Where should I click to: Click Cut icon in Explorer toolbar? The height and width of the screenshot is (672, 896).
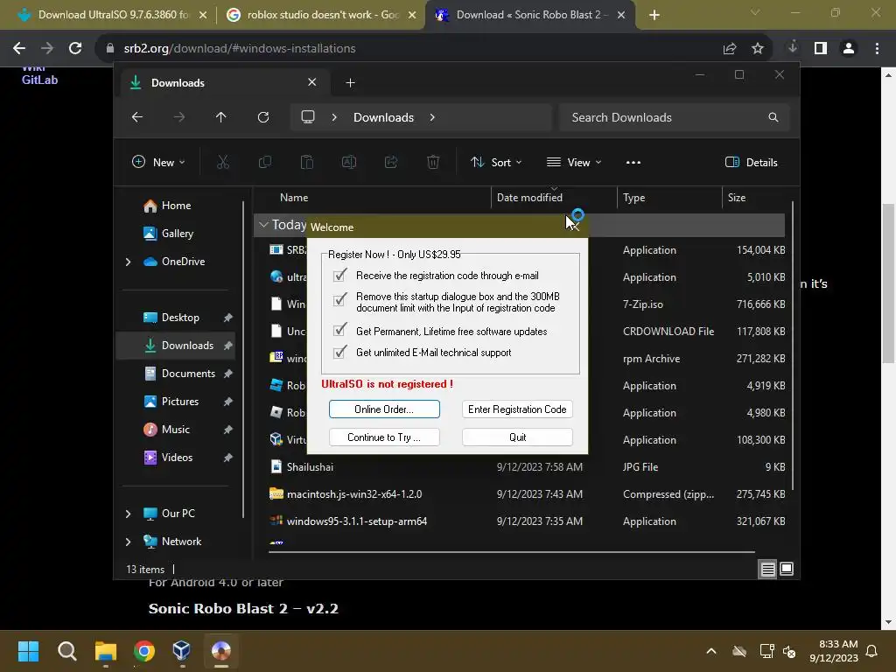223,162
